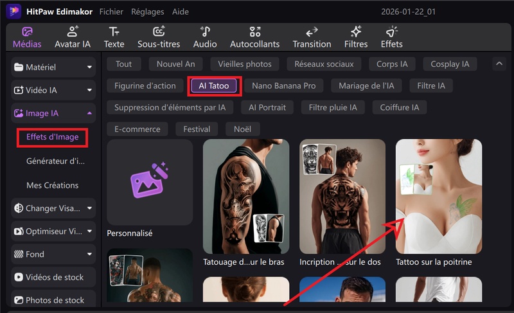Select the Vieilles photos category
The width and height of the screenshot is (514, 313).
coord(245,64)
